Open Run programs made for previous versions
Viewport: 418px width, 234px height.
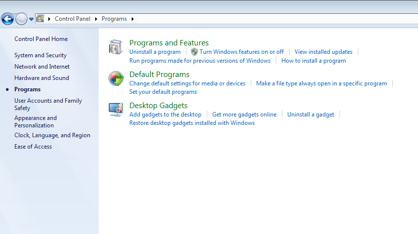tap(200, 61)
